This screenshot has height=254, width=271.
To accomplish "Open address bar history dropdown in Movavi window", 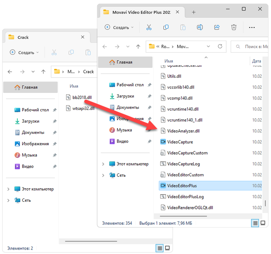I will (x=208, y=46).
